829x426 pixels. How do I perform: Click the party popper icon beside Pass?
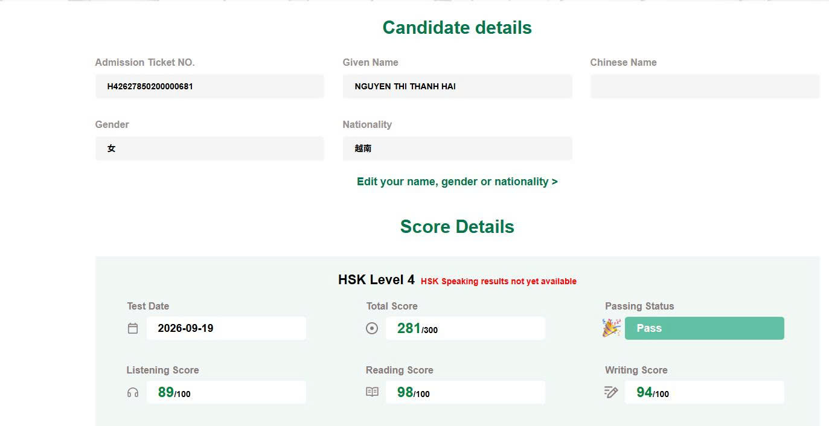612,328
